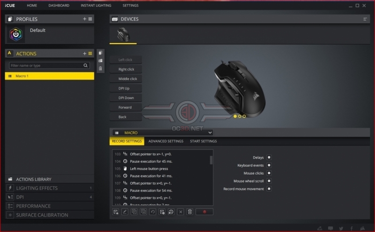Select the first mouse view dot

[235, 116]
